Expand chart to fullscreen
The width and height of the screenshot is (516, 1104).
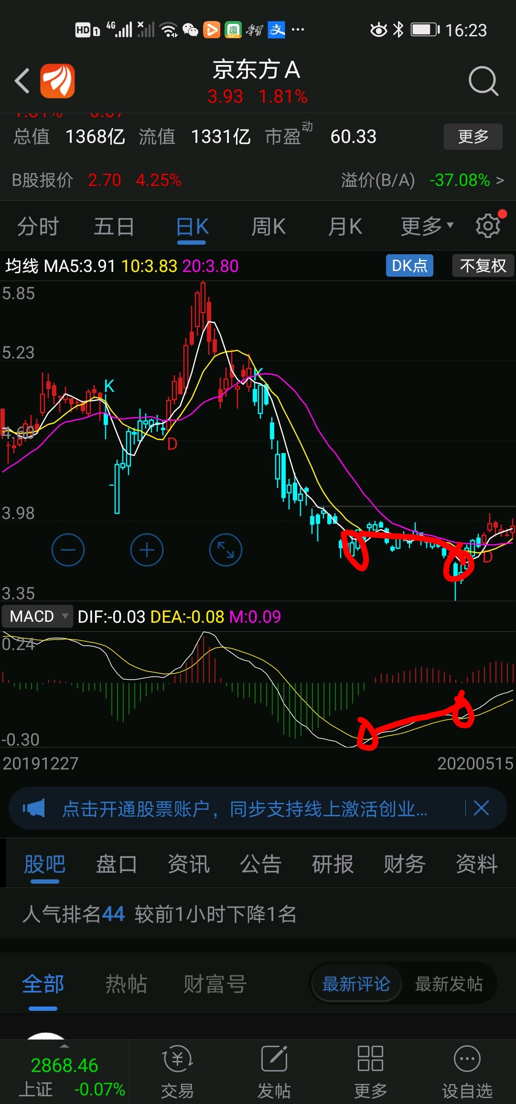pos(226,550)
